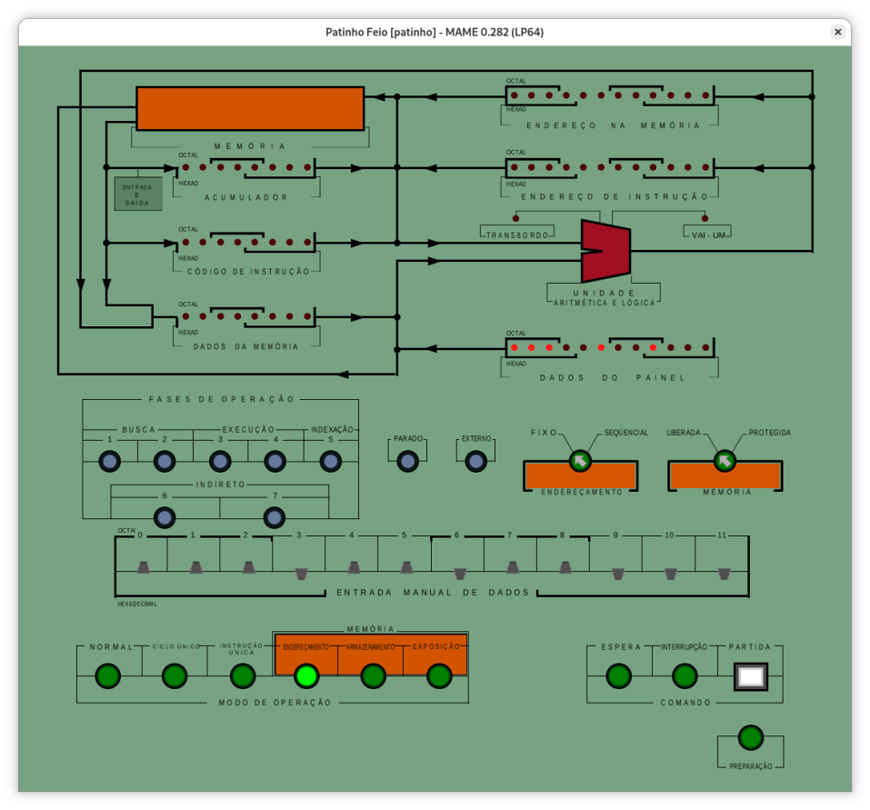Click the Parado indicator lamp
The width and height of the screenshot is (870, 810).
[x=408, y=462]
